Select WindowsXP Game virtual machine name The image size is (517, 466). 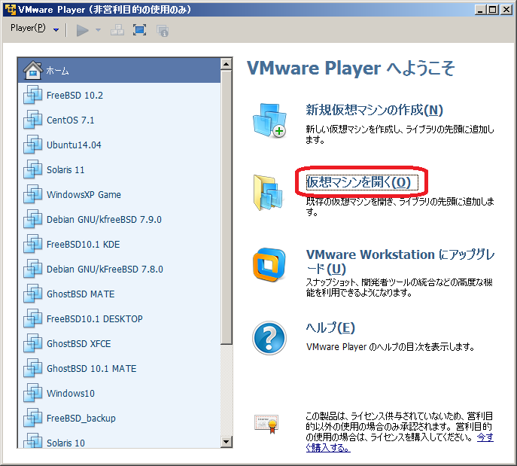[x=84, y=195]
